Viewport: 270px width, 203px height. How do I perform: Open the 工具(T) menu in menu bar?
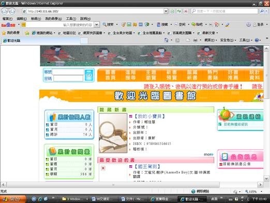[x=71, y=19]
